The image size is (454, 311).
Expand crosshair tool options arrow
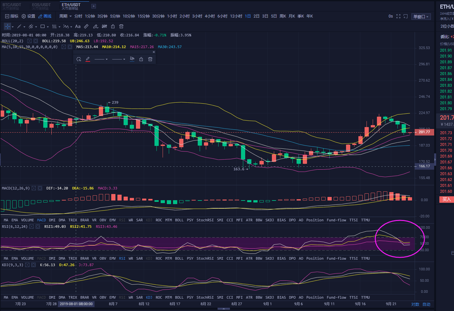[x=13, y=27]
